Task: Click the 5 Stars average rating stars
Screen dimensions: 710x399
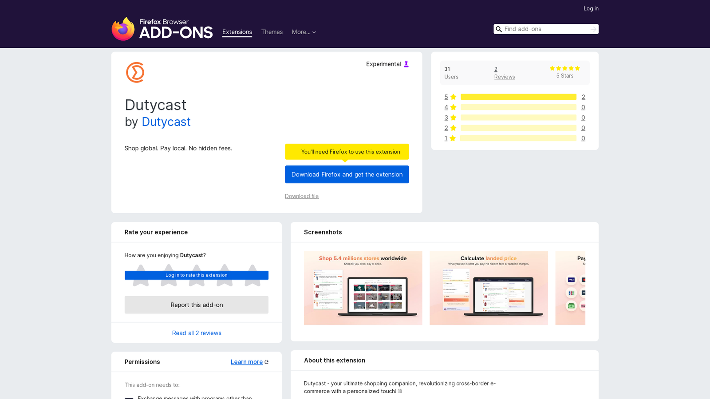Action: coord(565,68)
